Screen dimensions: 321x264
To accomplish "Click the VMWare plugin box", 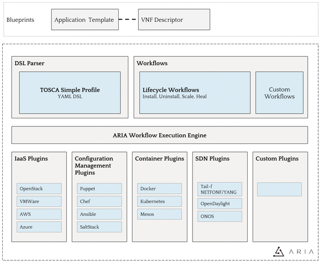I will coord(39,202).
